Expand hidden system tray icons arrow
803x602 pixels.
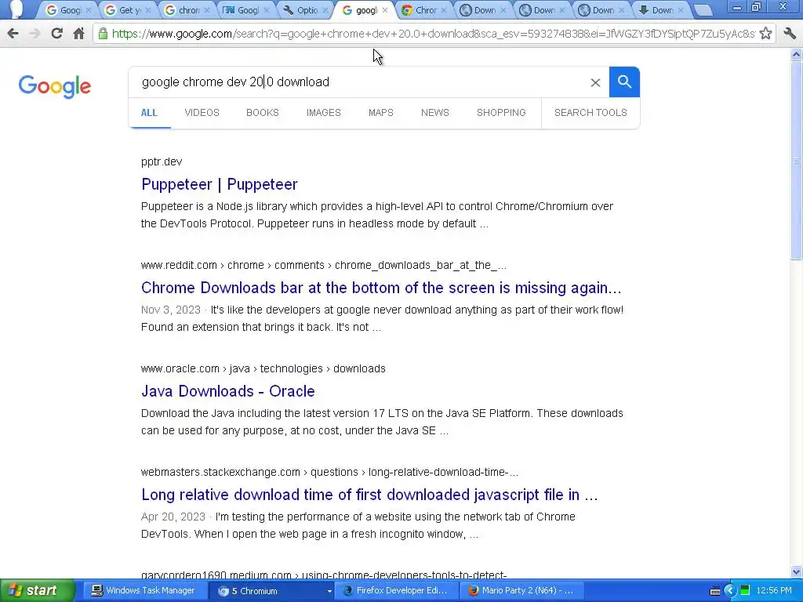[730, 591]
